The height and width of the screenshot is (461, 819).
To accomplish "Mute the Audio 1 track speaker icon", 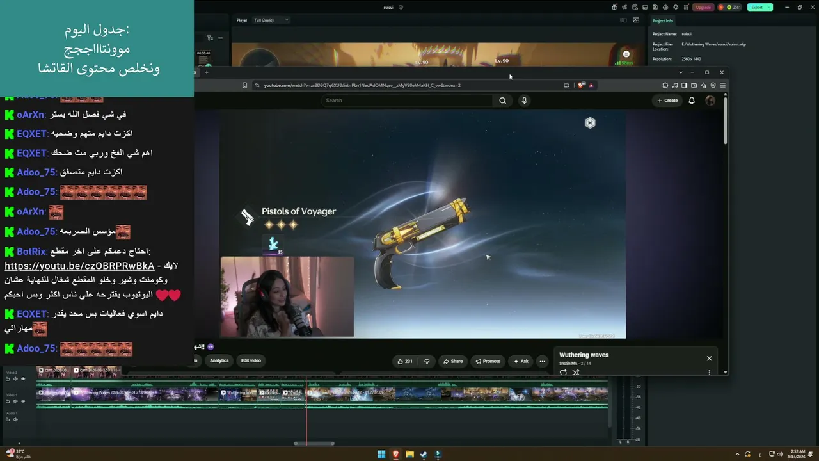I will tap(15, 419).
